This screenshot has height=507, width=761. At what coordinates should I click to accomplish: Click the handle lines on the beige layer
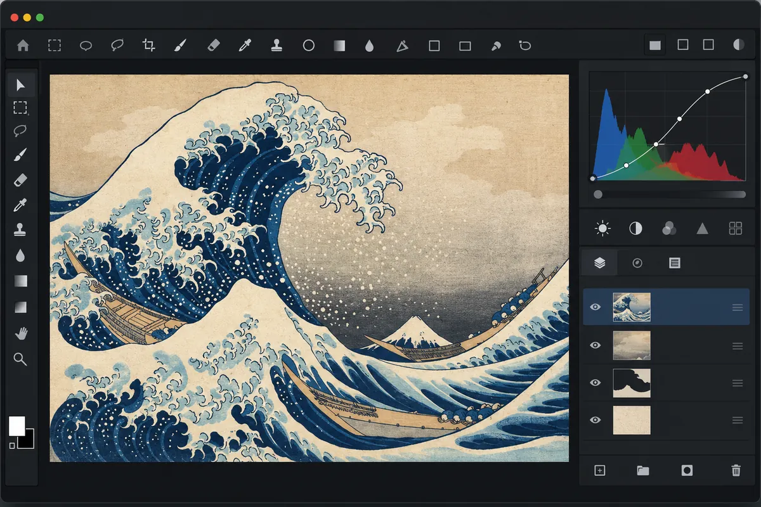(738, 420)
